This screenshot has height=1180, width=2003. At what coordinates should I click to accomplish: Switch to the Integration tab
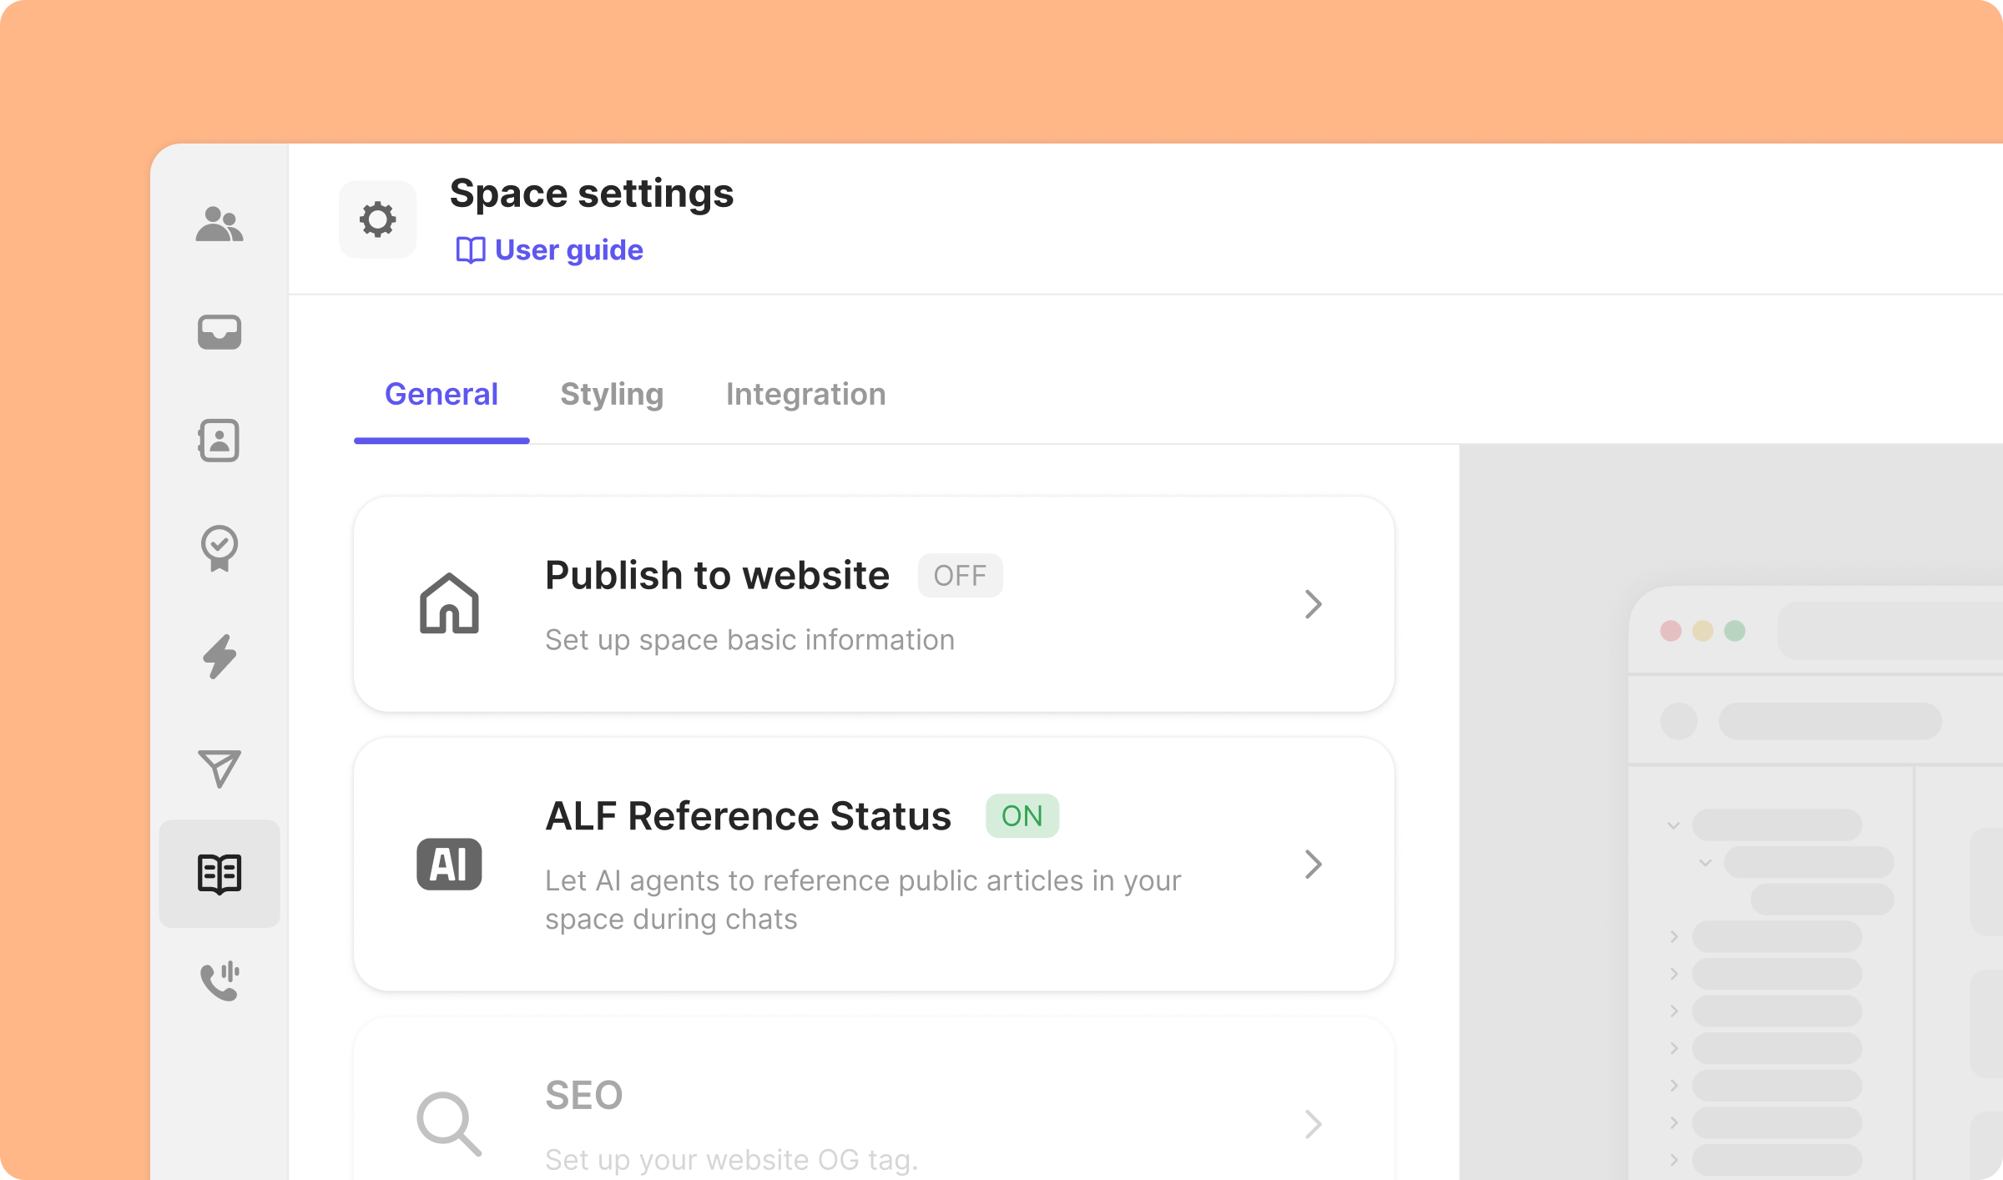(x=805, y=394)
